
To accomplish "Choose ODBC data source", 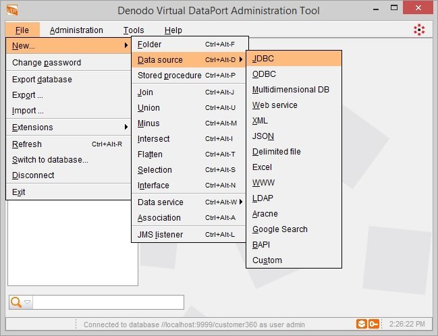I will [294, 74].
